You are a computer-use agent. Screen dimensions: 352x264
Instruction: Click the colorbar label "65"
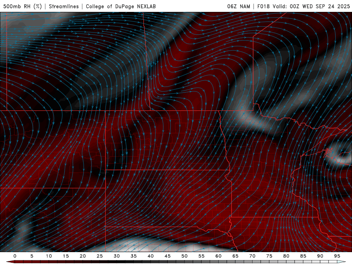click(x=235, y=256)
